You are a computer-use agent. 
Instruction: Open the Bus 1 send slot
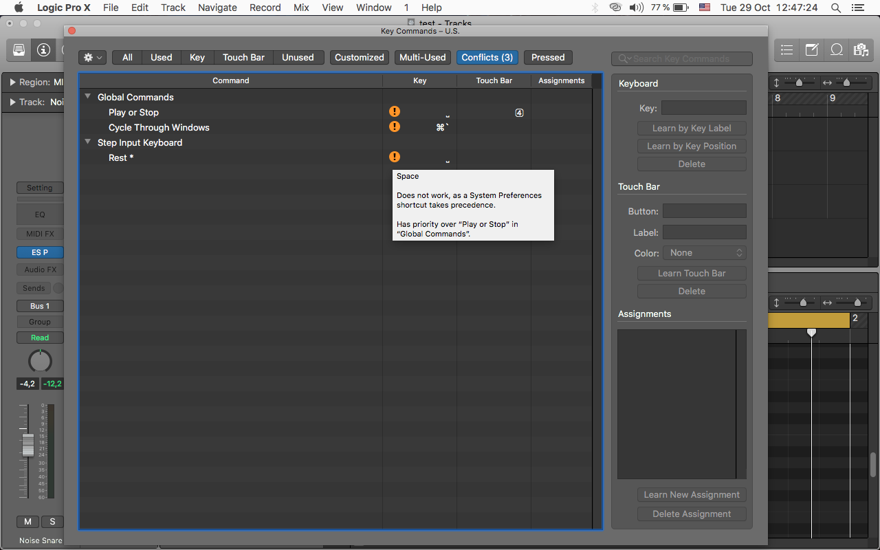tap(40, 306)
